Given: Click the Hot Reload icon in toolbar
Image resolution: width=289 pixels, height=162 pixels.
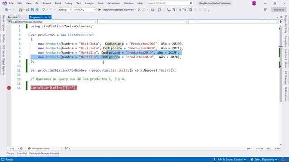Looking at the screenshot, I should pyautogui.click(x=144, y=10).
